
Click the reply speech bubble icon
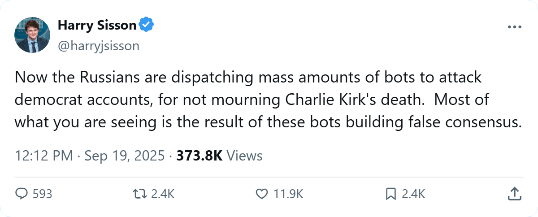22,194
